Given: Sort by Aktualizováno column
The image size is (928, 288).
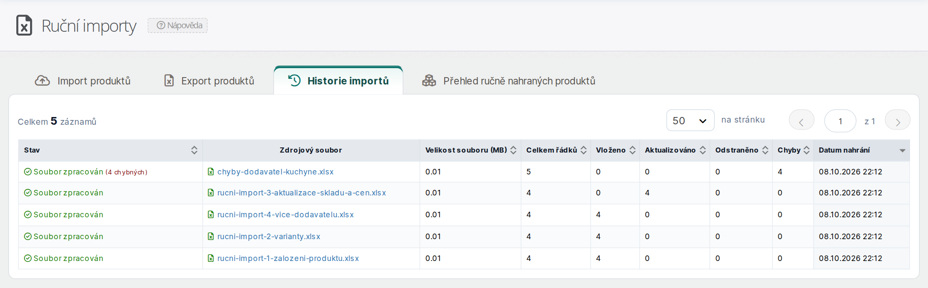Looking at the screenshot, I should [x=703, y=150].
